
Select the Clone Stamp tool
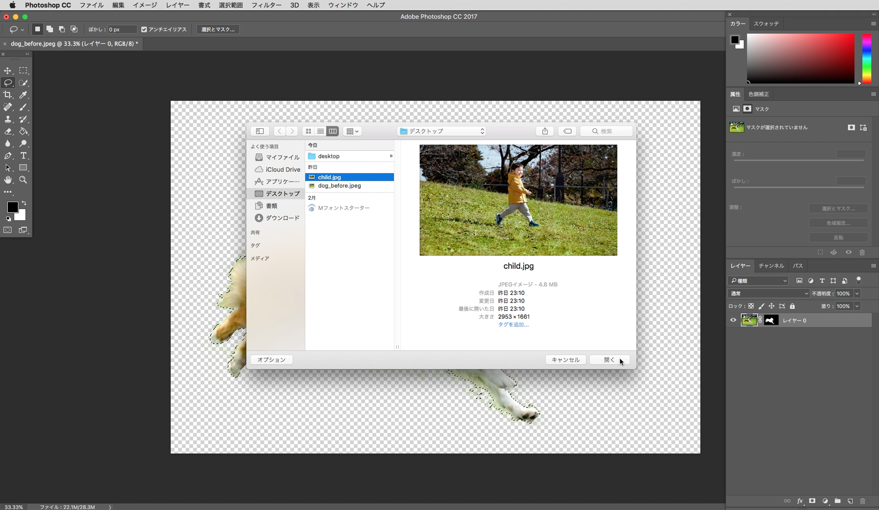click(x=8, y=119)
